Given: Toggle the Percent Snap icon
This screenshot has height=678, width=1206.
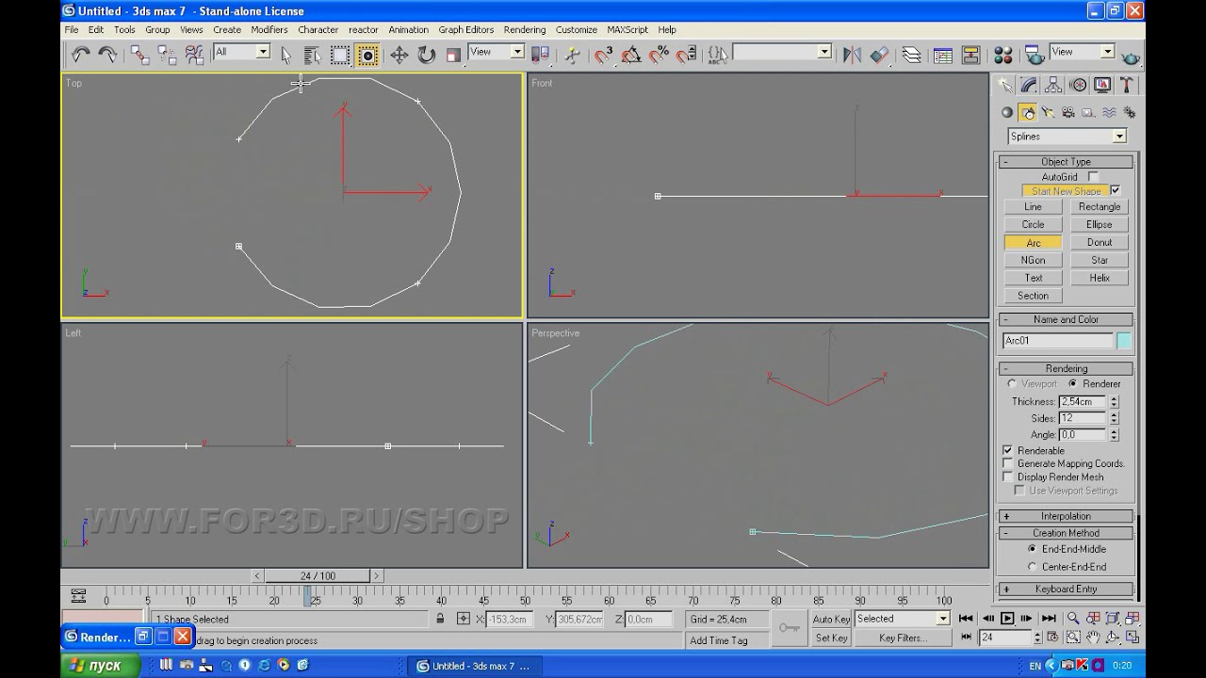Looking at the screenshot, I should click(659, 55).
